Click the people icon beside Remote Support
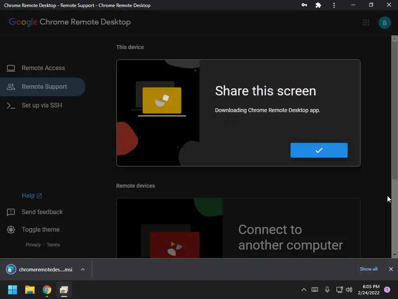398x299 pixels. click(x=10, y=87)
